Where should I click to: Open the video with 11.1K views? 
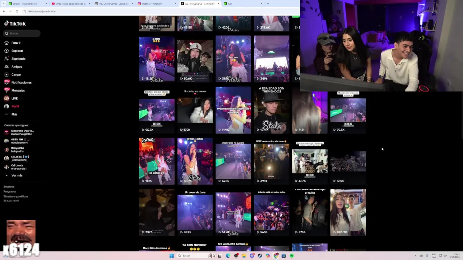157,161
